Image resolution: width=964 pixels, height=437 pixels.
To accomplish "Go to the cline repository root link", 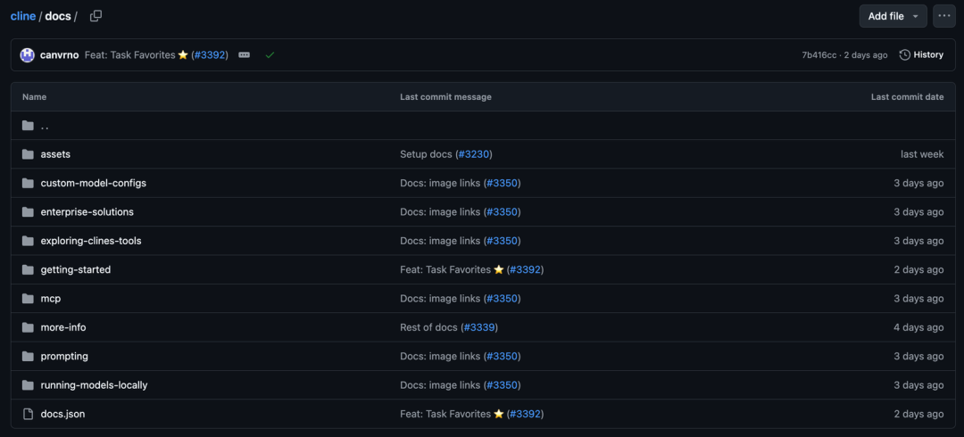I will pos(22,16).
